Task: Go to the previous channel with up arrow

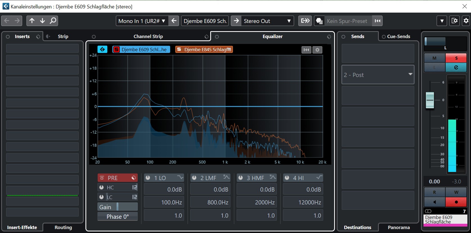Action: pyautogui.click(x=32, y=21)
